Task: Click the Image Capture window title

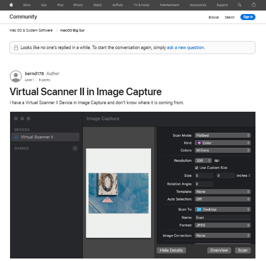Action: click(103, 119)
